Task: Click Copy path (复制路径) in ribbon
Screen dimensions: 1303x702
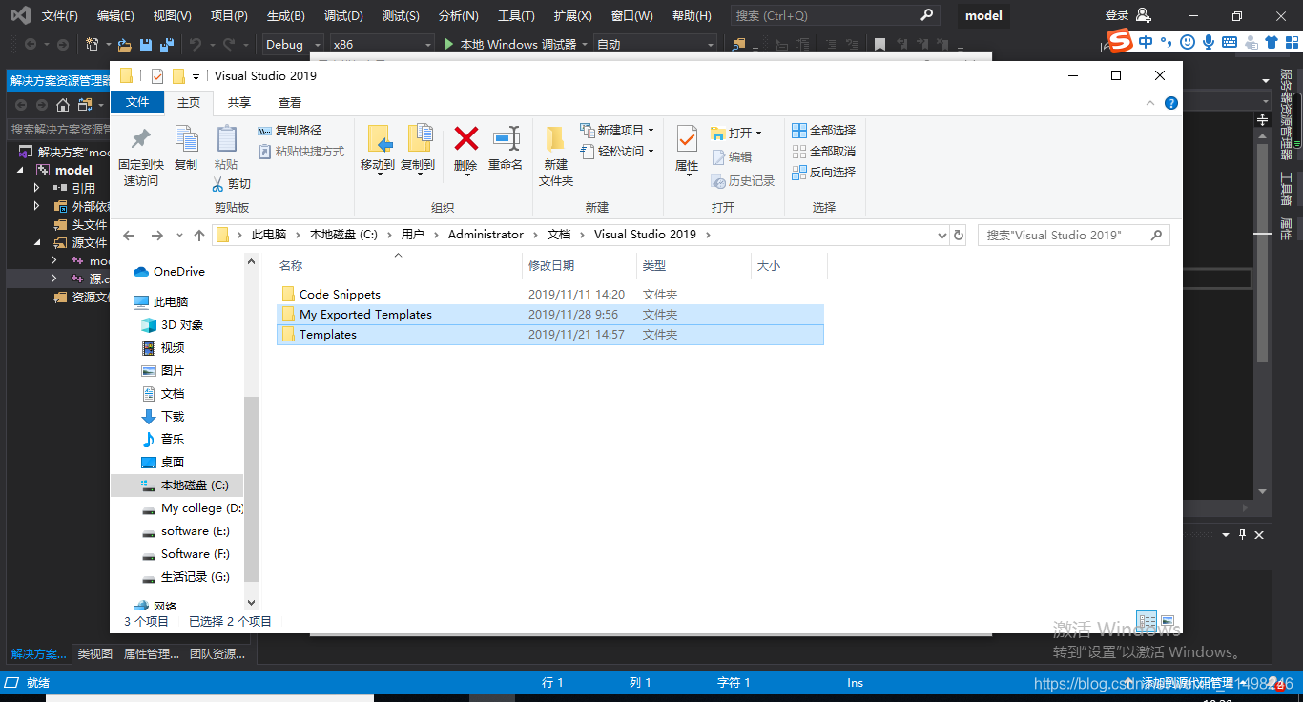Action: 290,131
